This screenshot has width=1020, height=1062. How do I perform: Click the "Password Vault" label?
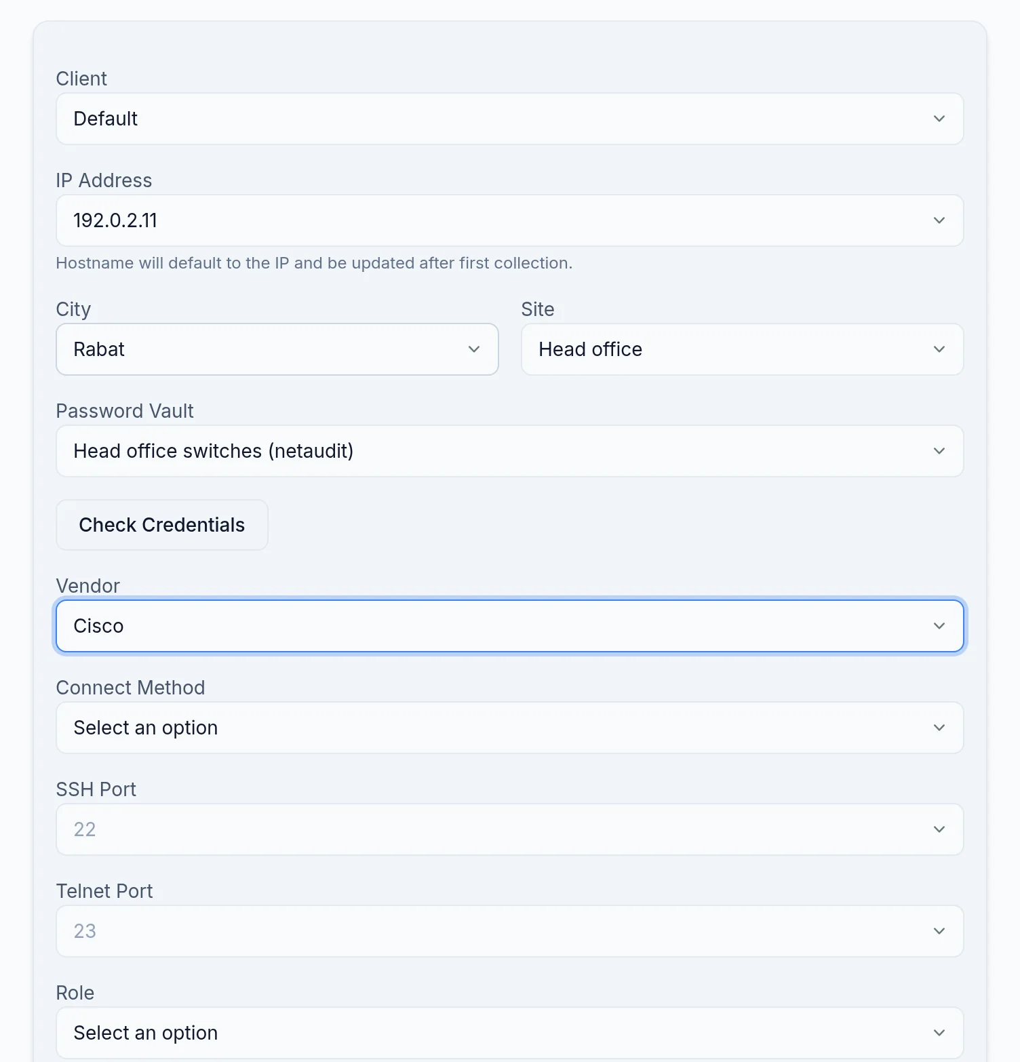(125, 411)
